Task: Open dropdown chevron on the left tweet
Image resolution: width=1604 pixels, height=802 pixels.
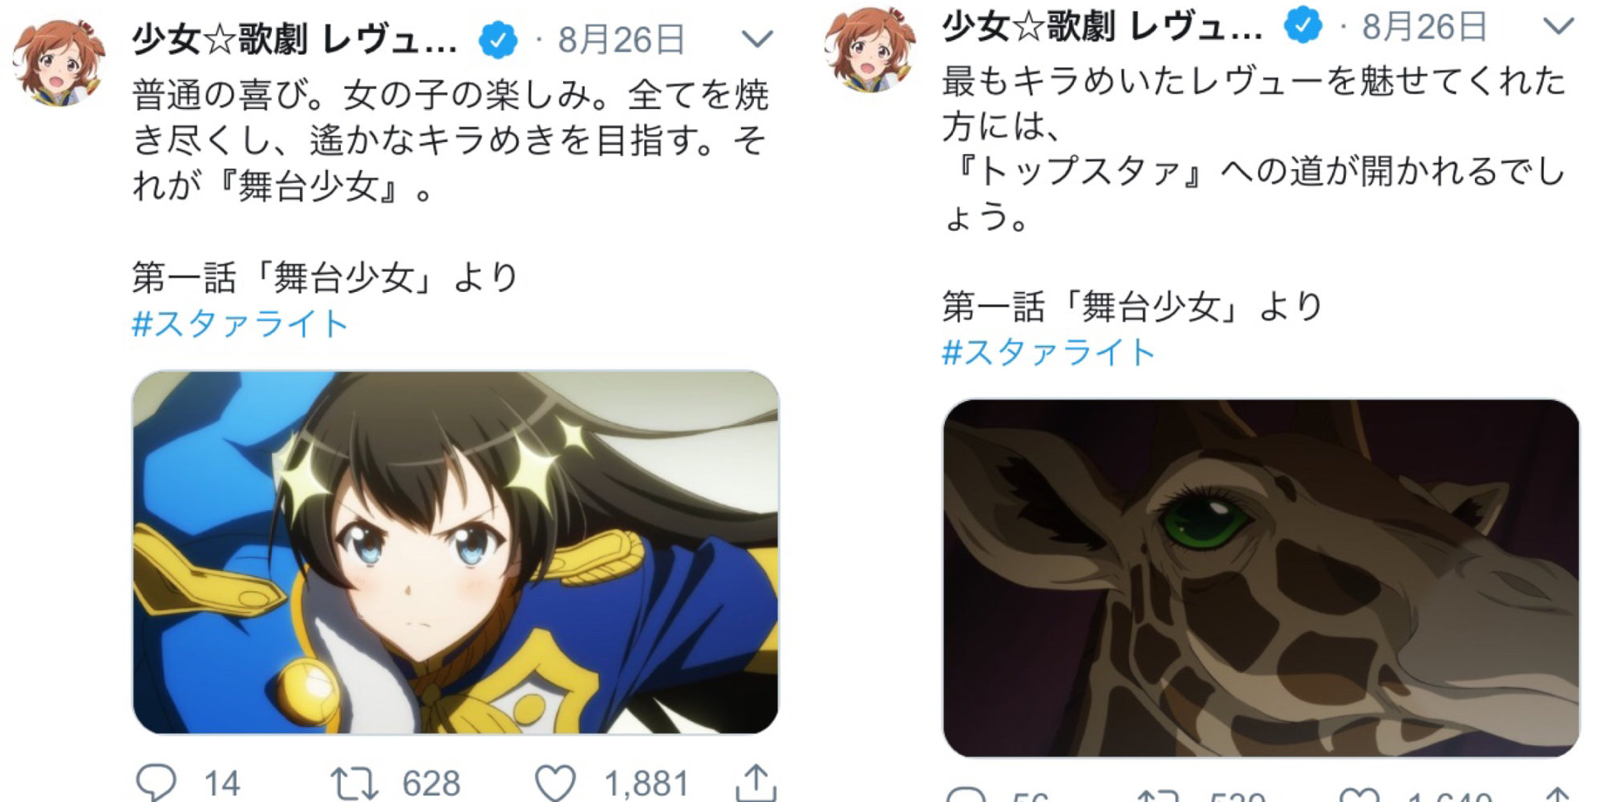Action: coord(757,38)
